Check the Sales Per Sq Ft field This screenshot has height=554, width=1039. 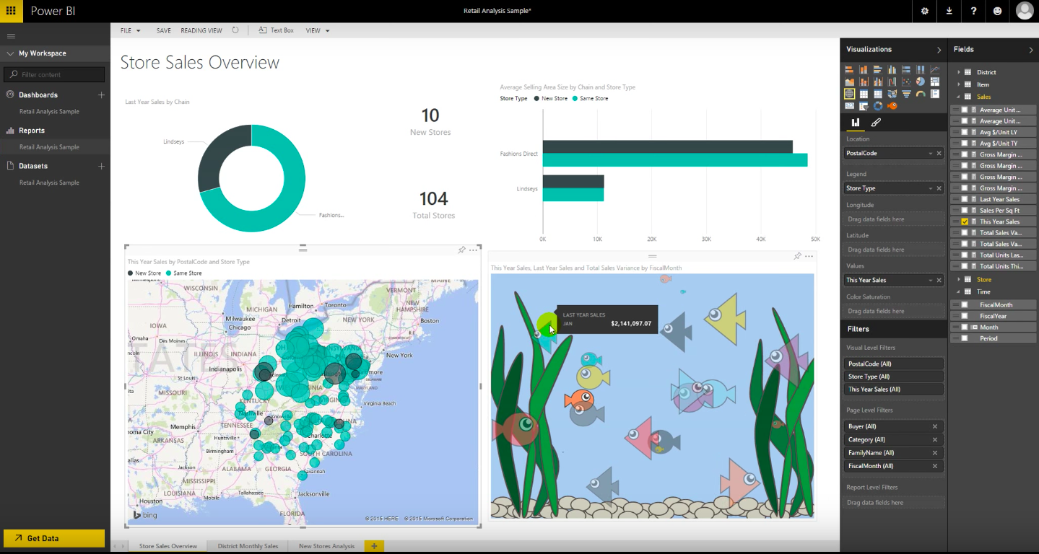[x=965, y=211]
